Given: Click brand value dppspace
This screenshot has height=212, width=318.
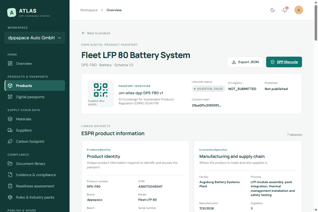Looking at the screenshot, I should tap(95, 200).
